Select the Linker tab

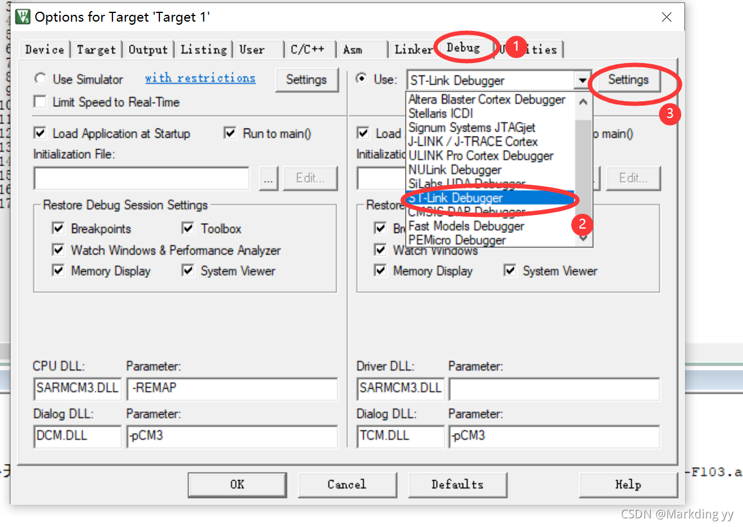[413, 49]
